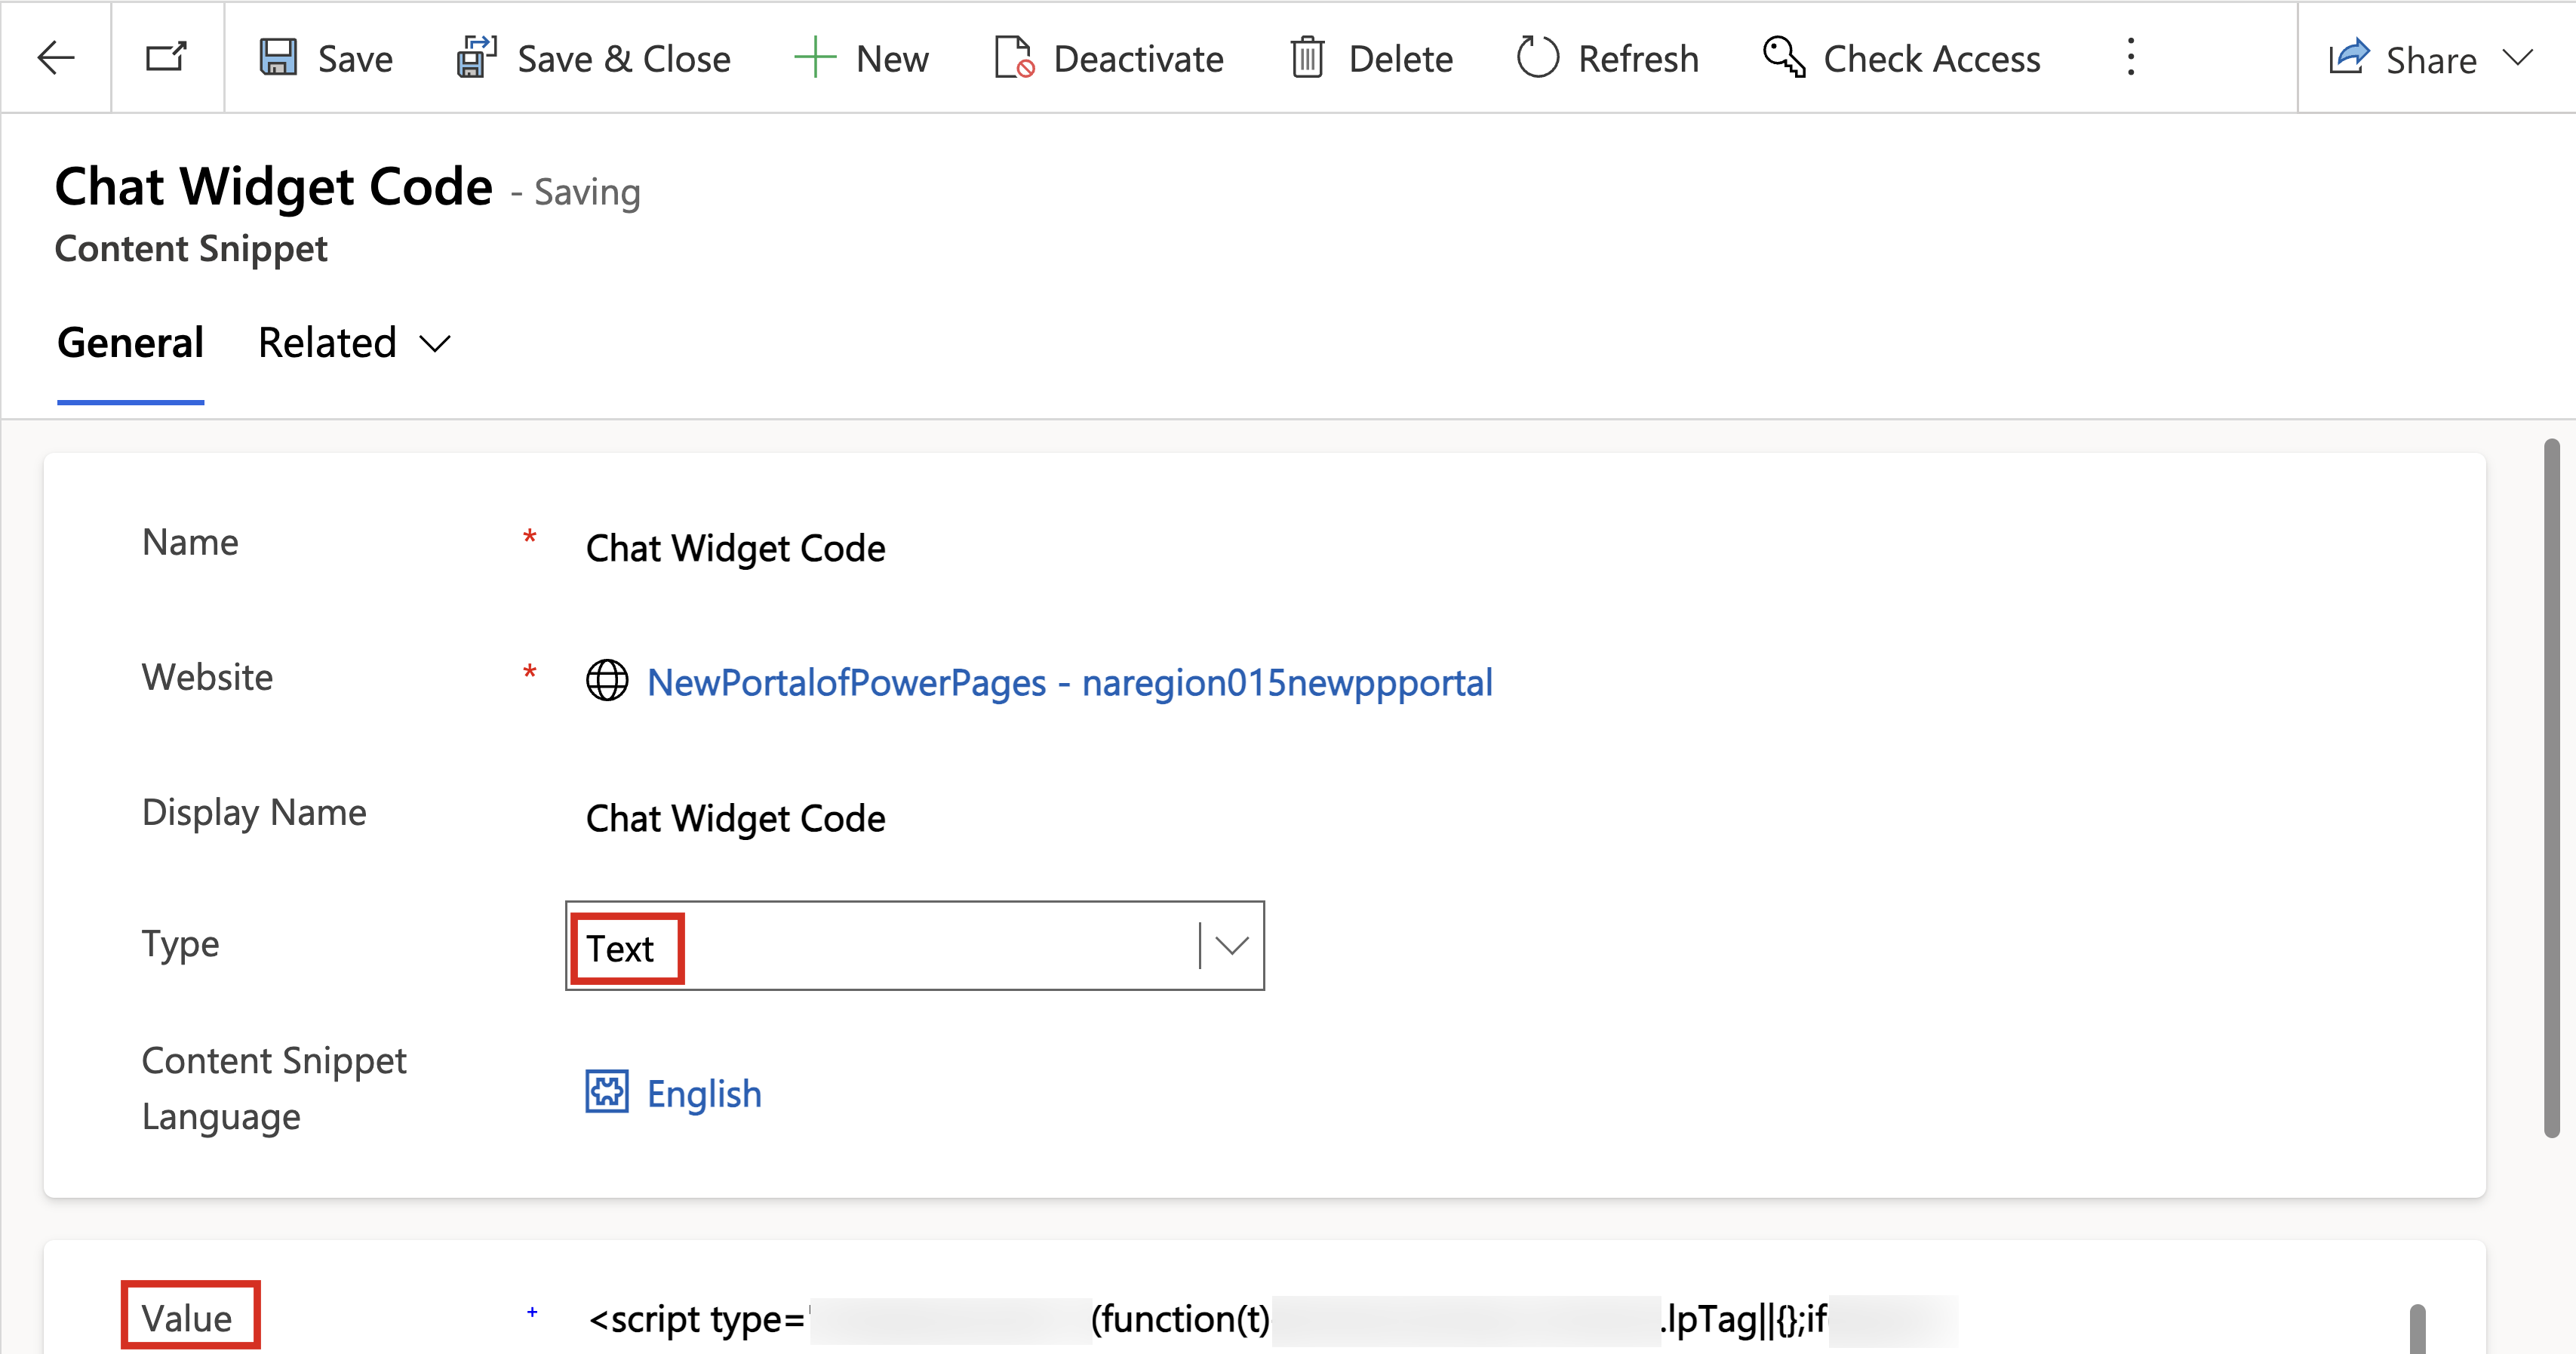
Task: Click the Value field scrollbar
Action: [x=2417, y=1329]
